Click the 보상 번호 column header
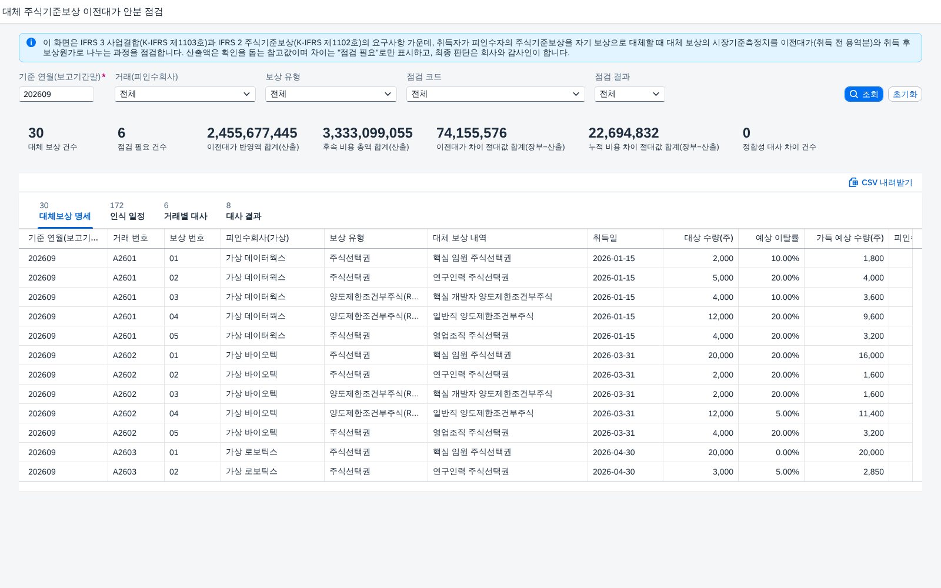This screenshot has width=941, height=588. [193, 238]
